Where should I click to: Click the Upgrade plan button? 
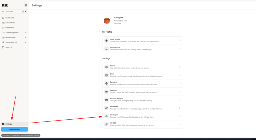tap(14, 129)
